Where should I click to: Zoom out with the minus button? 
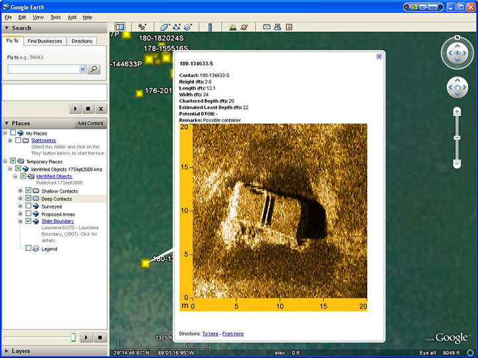click(x=457, y=163)
